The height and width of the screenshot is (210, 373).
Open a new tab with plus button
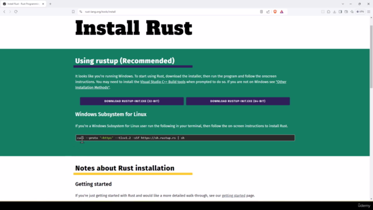pos(50,4)
